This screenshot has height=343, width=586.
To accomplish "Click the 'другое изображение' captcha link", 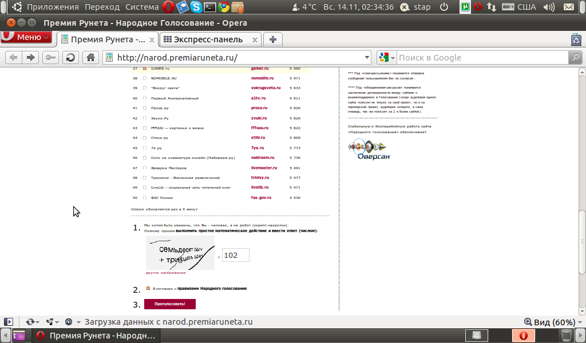I will [x=165, y=273].
